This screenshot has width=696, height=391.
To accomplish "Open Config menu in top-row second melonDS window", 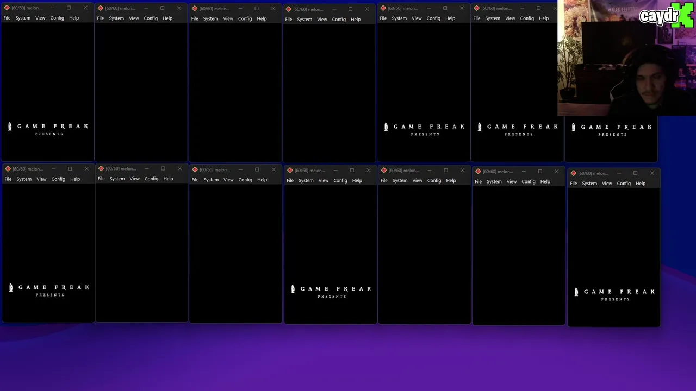I will click(x=151, y=18).
